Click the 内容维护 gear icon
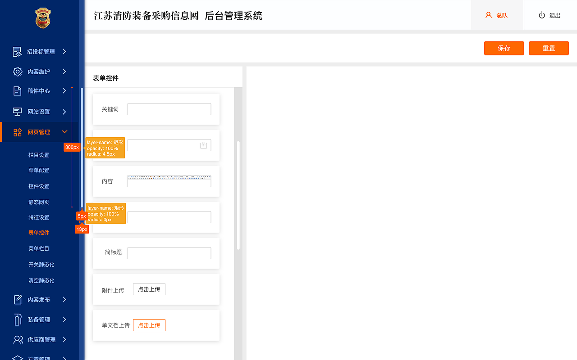Viewport: 577px width, 360px height. 17,72
